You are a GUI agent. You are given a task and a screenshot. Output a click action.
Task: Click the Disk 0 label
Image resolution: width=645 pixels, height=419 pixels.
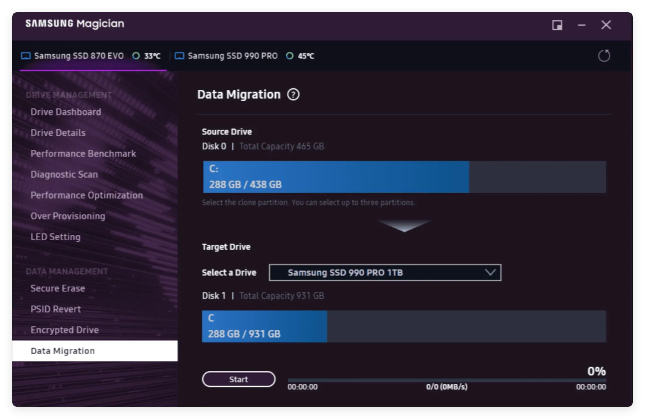(214, 146)
